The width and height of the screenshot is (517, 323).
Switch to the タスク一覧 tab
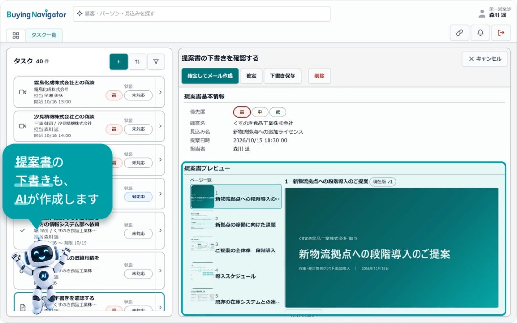point(44,35)
